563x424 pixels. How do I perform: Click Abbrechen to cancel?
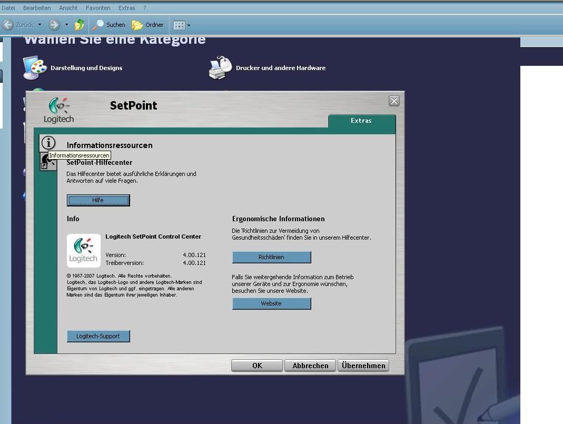(310, 366)
